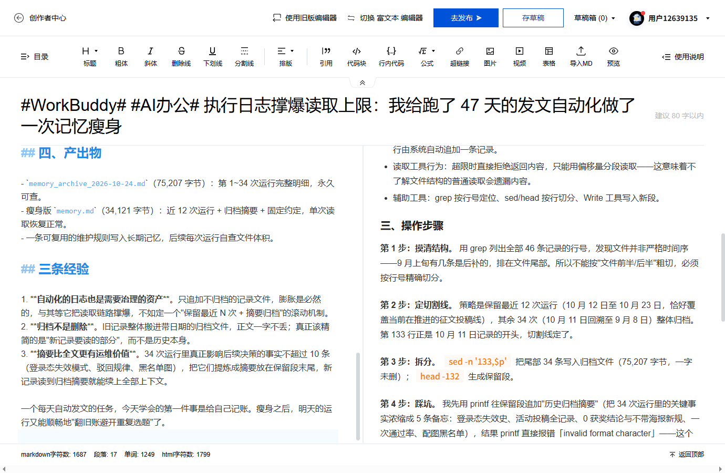Expand the 草稿箱 (0) drafts dropdown
Viewport: 725px width, 473px height.
tap(595, 18)
